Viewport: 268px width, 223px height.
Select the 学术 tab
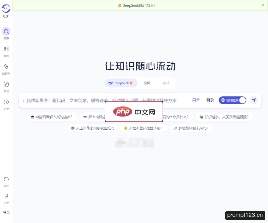click(x=166, y=83)
